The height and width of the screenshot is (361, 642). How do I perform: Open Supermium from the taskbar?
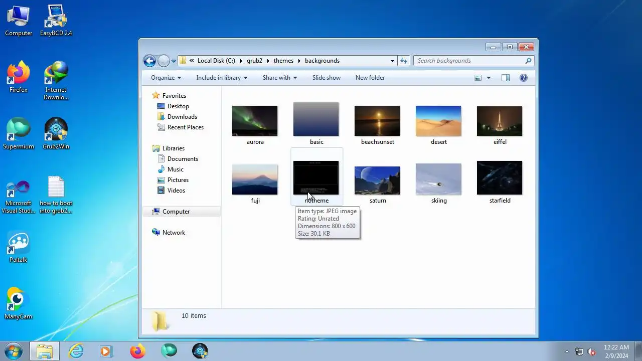pyautogui.click(x=169, y=351)
